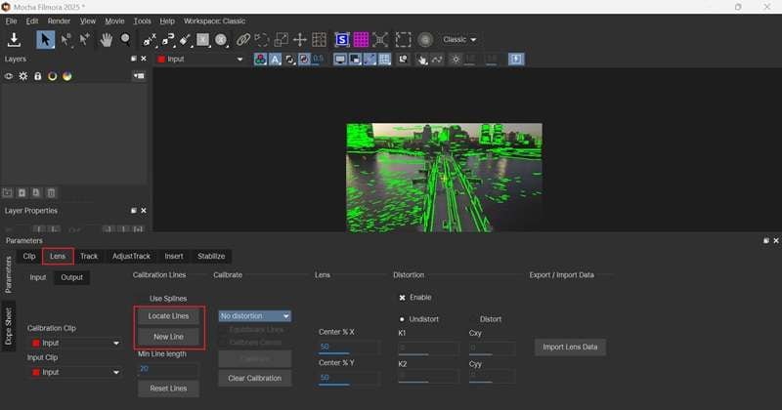Click the Min Line length value field

click(167, 369)
